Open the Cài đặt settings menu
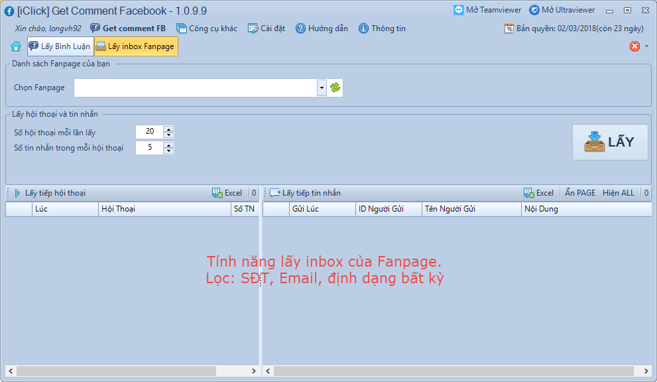 tap(267, 28)
